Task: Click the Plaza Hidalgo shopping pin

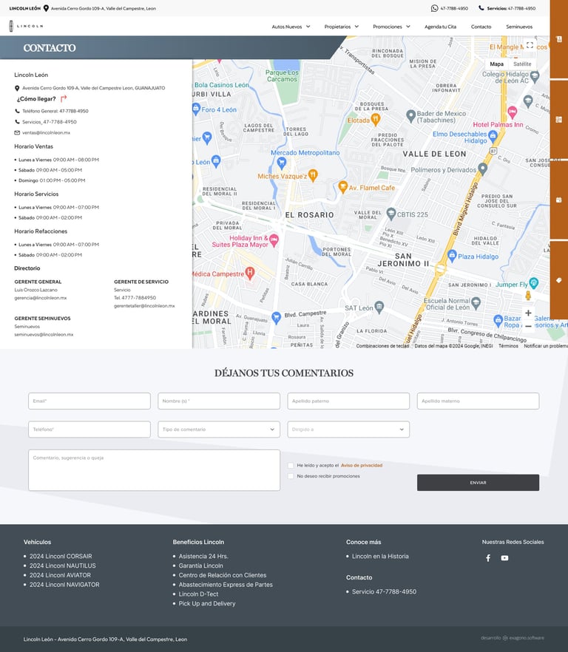Action: tap(452, 256)
